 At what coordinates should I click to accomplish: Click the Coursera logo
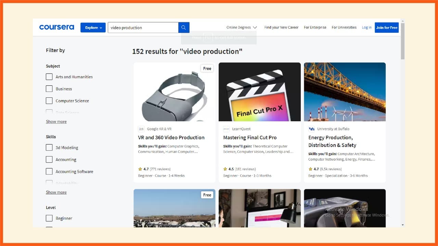(57, 27)
